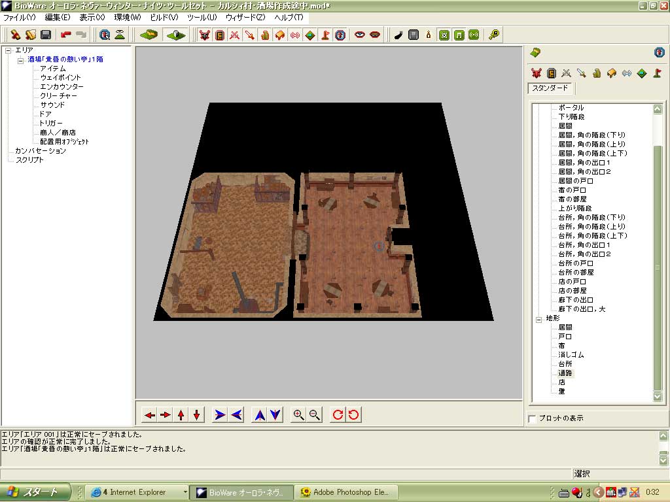Click the start location icon in right panel
The width and height of the screenshot is (670, 502).
(660, 52)
